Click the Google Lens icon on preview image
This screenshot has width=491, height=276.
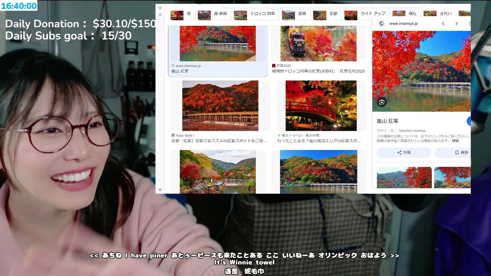click(x=381, y=102)
